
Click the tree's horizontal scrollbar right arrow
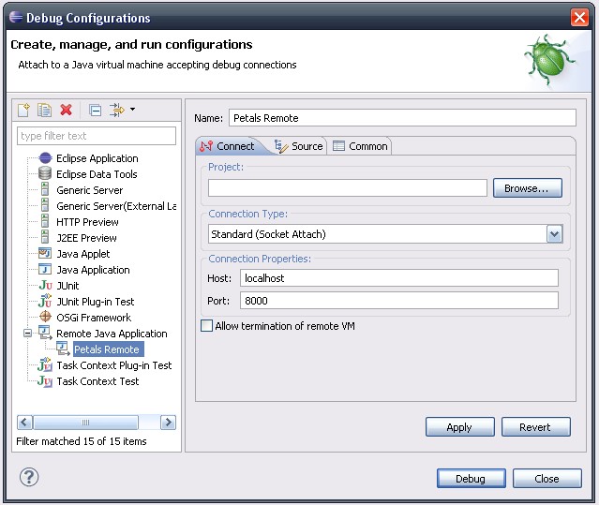coord(168,423)
